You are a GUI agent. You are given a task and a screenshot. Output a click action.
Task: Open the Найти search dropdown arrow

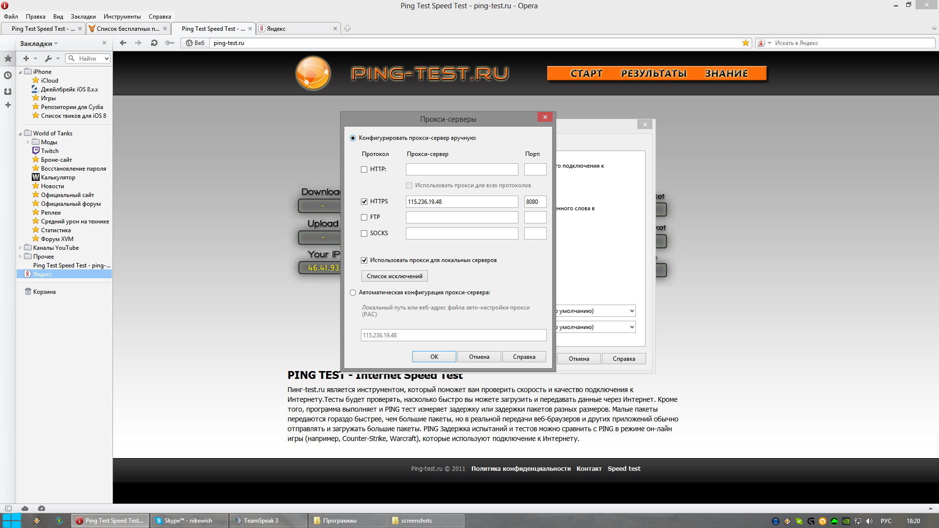[106, 59]
